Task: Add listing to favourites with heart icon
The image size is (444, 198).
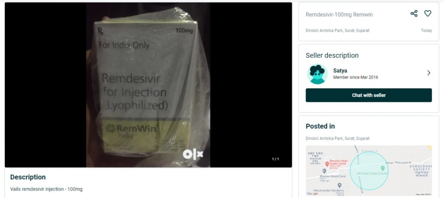Action: (x=428, y=14)
